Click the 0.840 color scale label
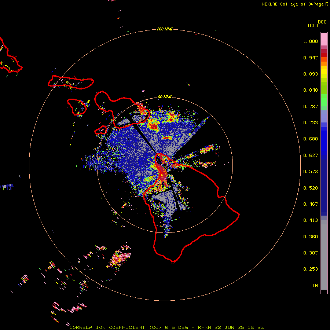 click(311, 90)
